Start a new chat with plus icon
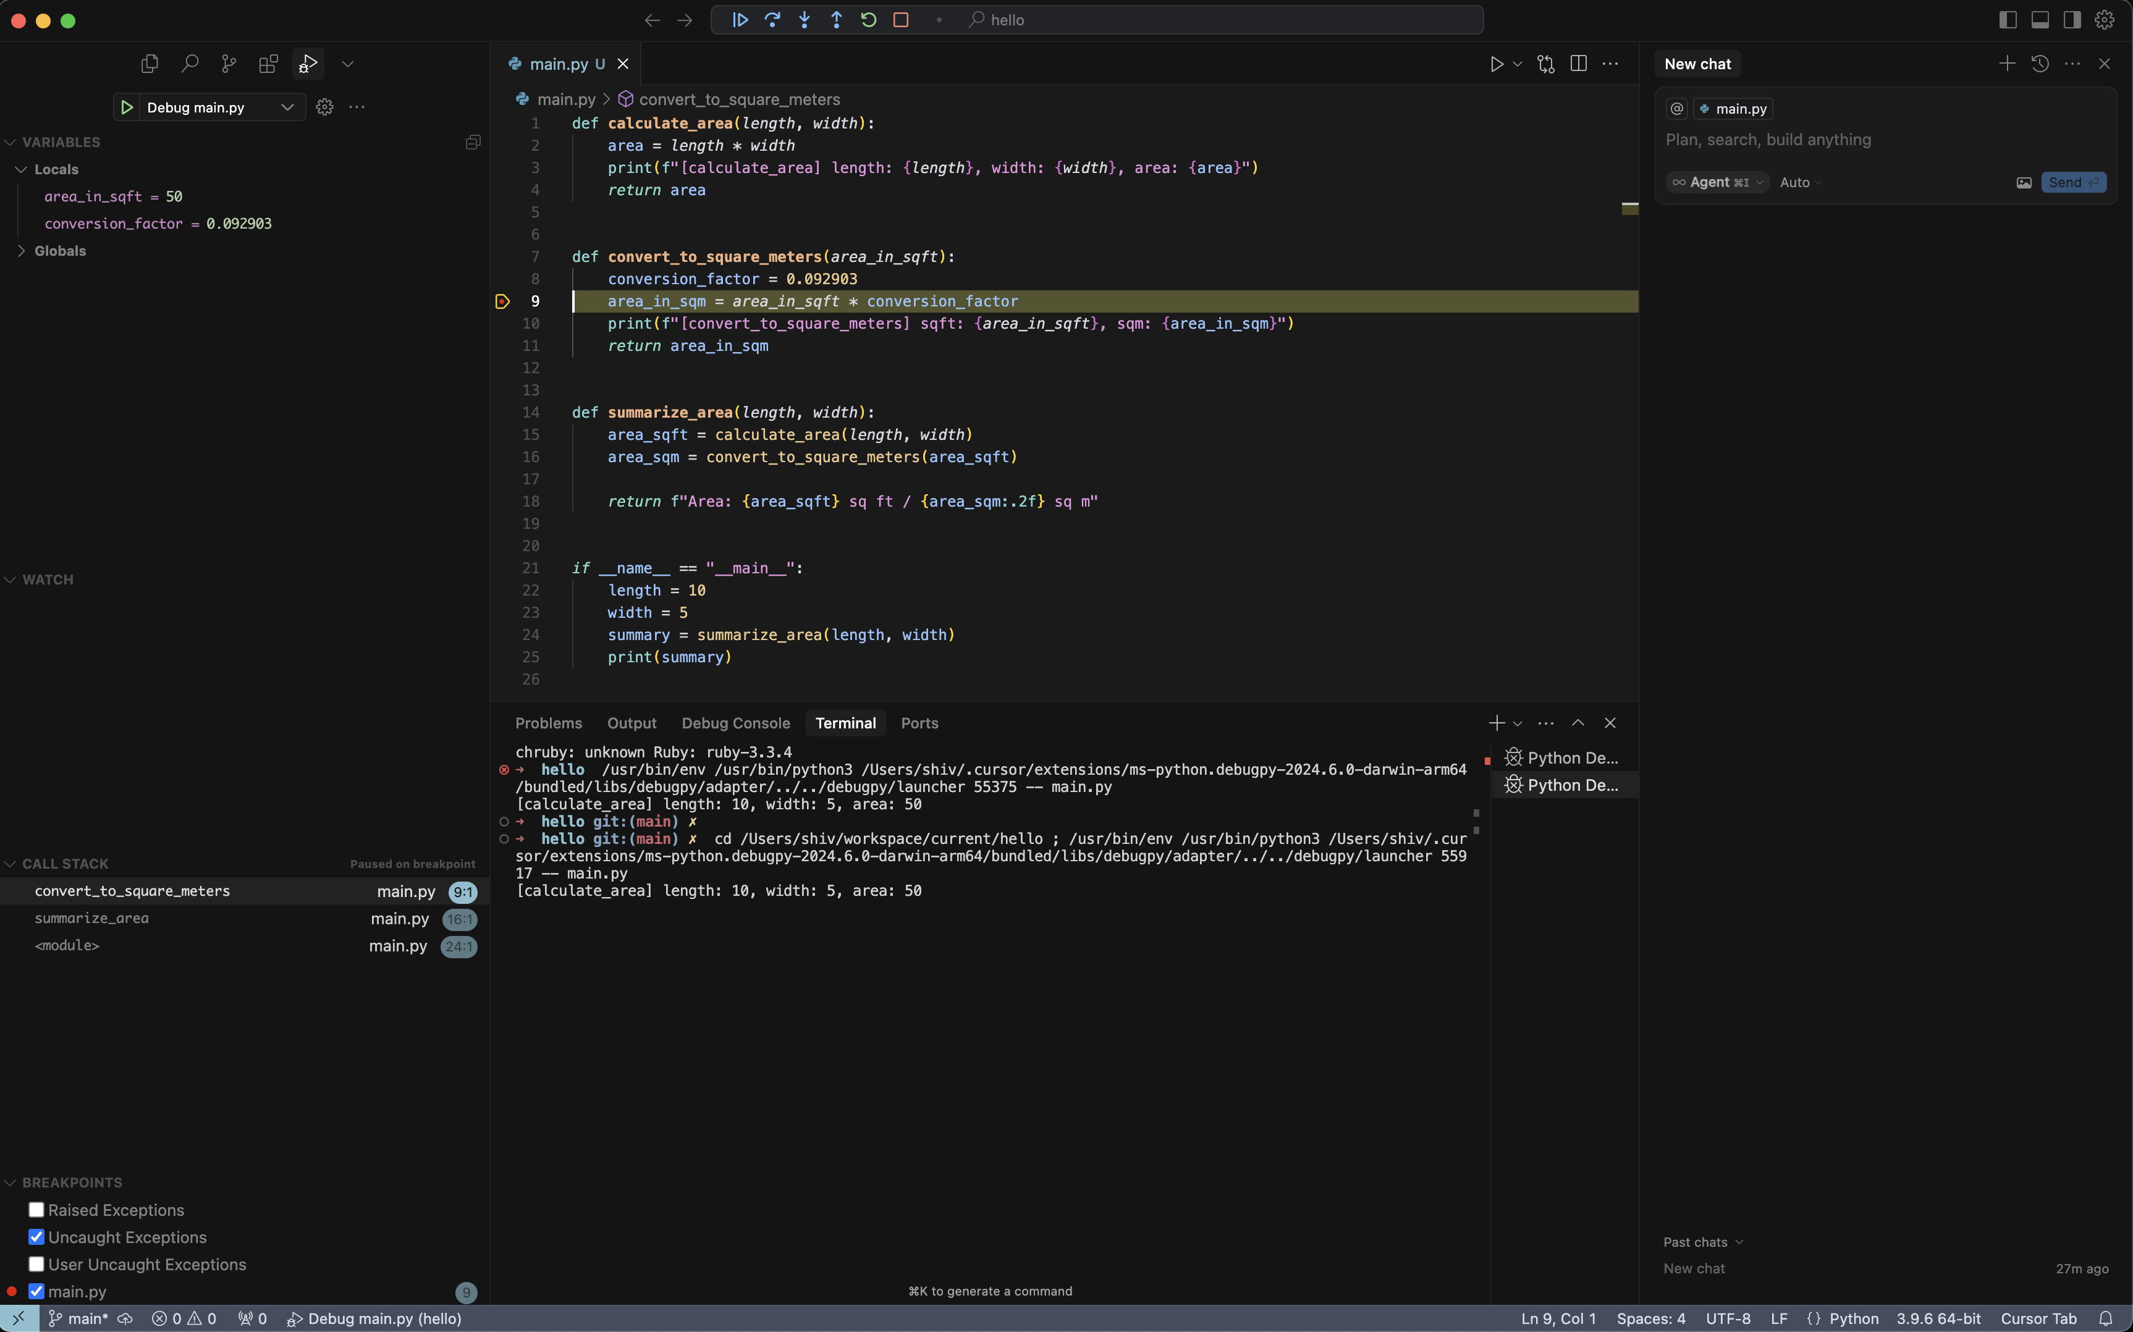 [2007, 64]
